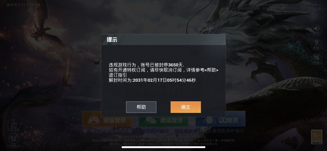The image size is (327, 151).
Task: Select QQ登录 login option
Action: tap(220, 119)
